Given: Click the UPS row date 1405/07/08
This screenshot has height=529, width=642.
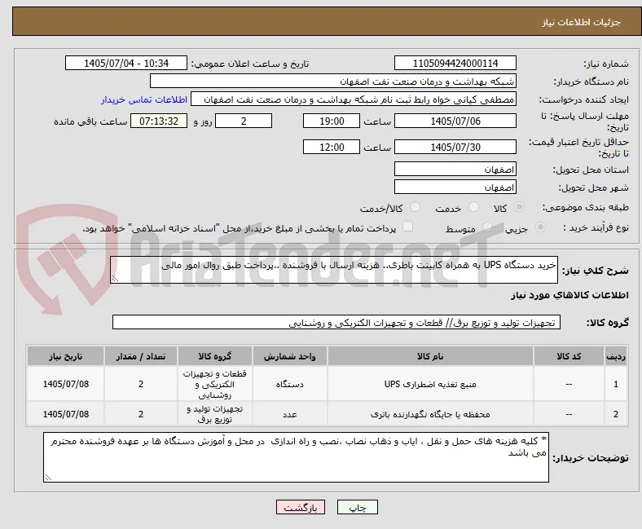Looking at the screenshot, I should 65,384.
